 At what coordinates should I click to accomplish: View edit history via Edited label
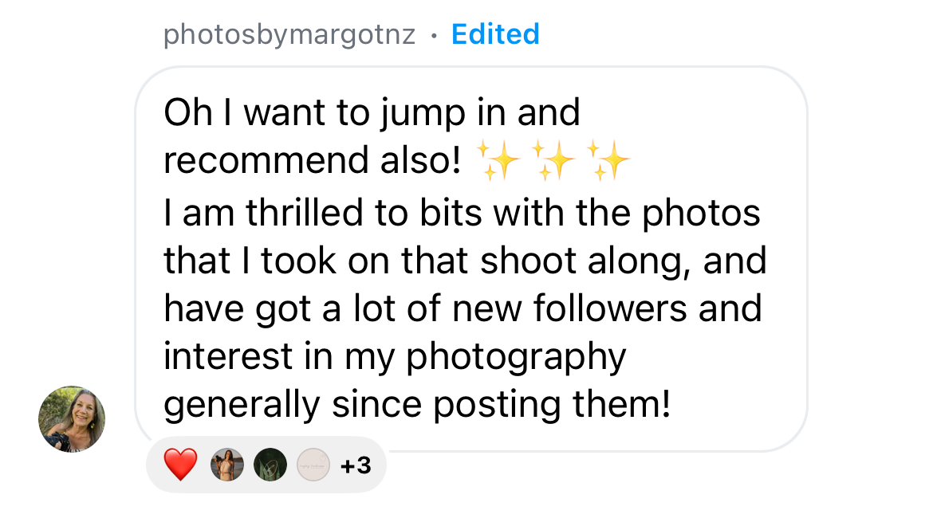[495, 34]
